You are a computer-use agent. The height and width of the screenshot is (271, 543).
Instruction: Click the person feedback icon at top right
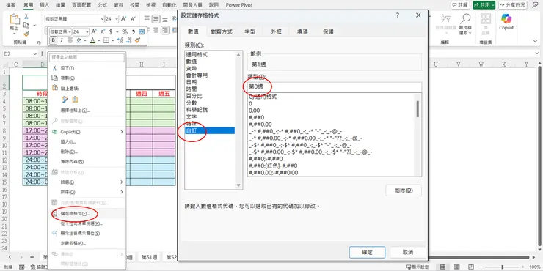(x=535, y=5)
